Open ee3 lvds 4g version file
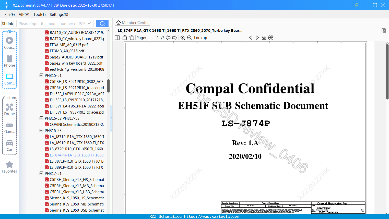 75,69
